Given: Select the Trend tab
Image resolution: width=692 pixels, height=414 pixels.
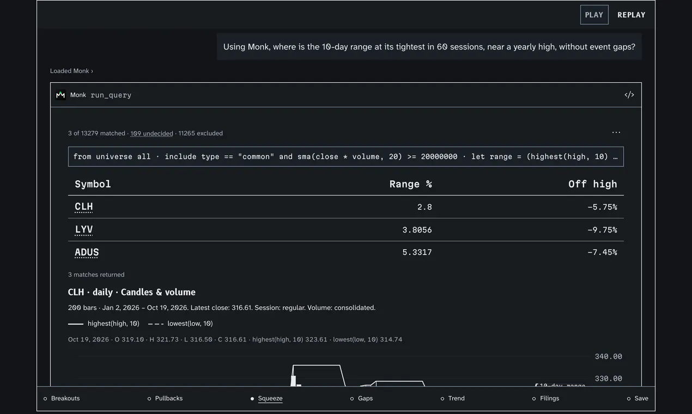Looking at the screenshot, I should (453, 399).
